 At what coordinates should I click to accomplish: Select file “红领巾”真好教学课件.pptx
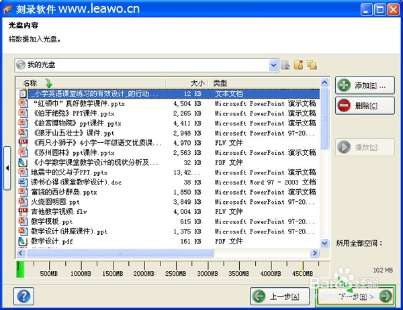click(x=169, y=103)
